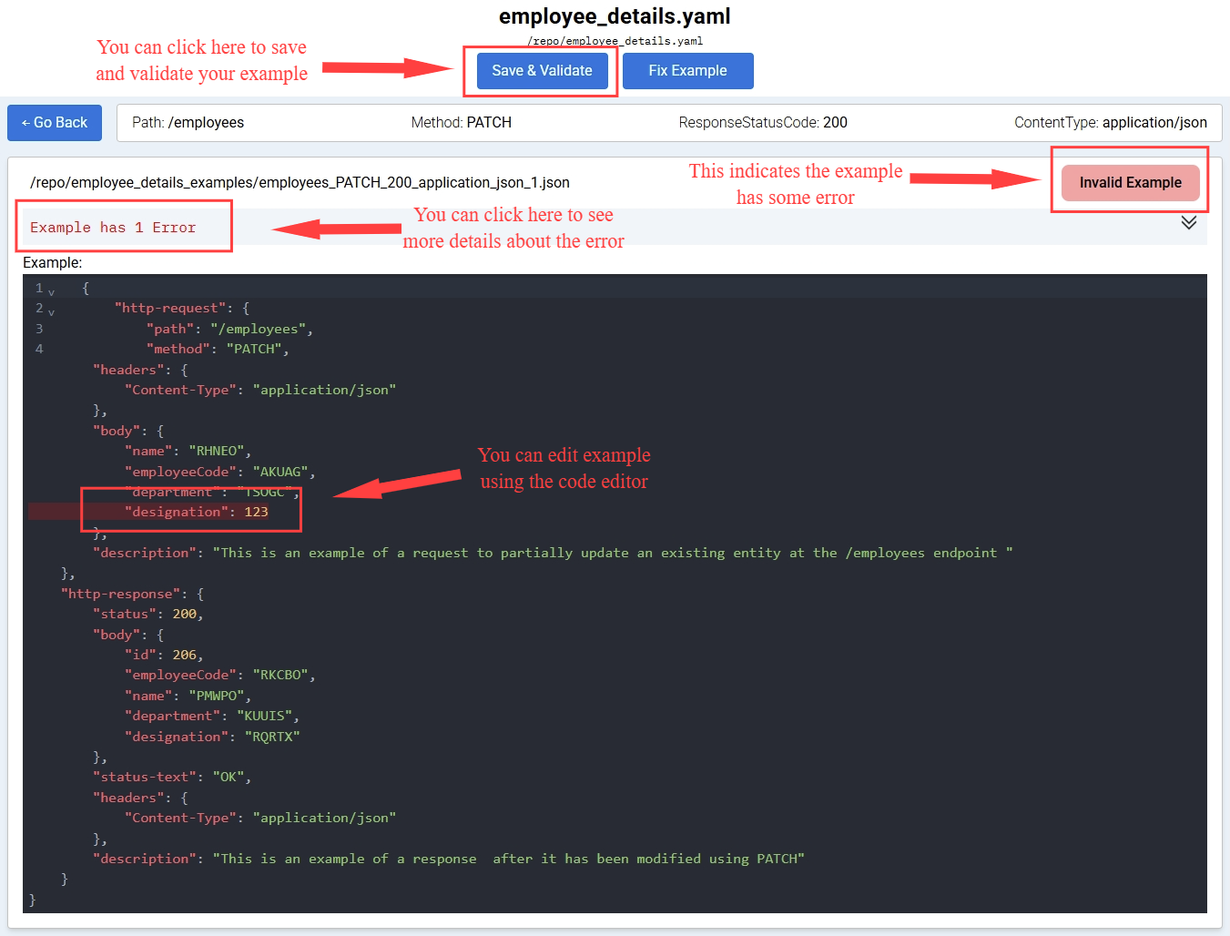This screenshot has height=936, width=1230.
Task: Place cursor on designation value 123
Action: [256, 513]
